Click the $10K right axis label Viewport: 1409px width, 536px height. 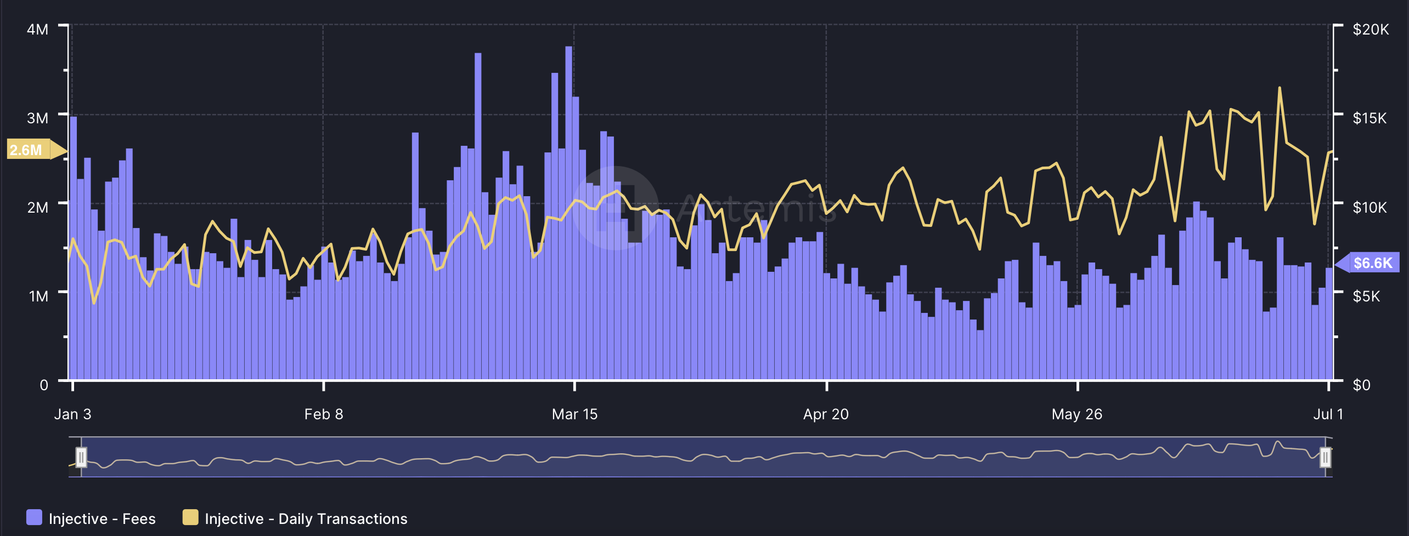click(x=1369, y=207)
